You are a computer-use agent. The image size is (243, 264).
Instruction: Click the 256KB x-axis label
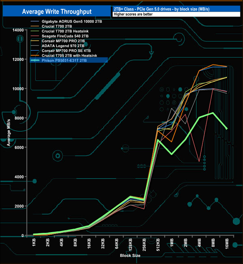click(144, 244)
